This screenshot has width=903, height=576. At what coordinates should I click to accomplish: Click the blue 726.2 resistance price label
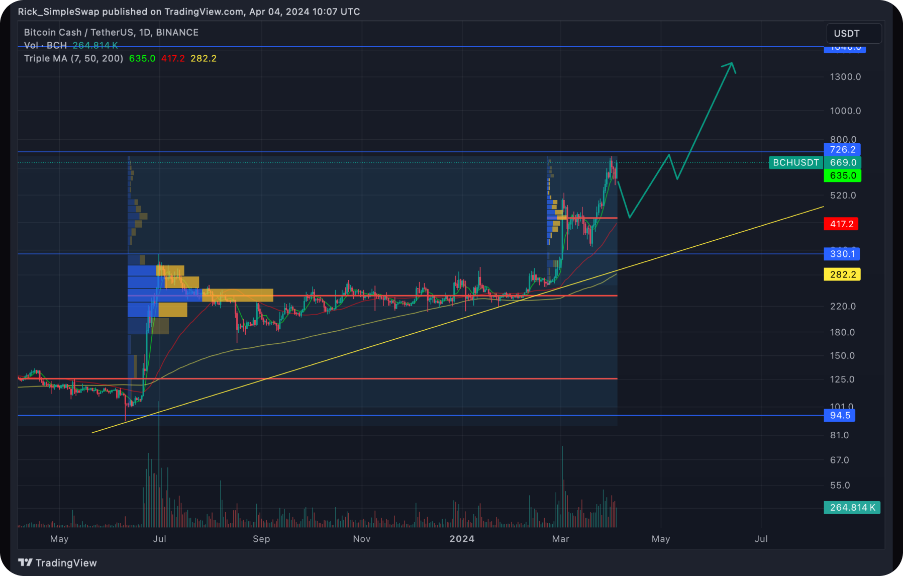pyautogui.click(x=842, y=149)
